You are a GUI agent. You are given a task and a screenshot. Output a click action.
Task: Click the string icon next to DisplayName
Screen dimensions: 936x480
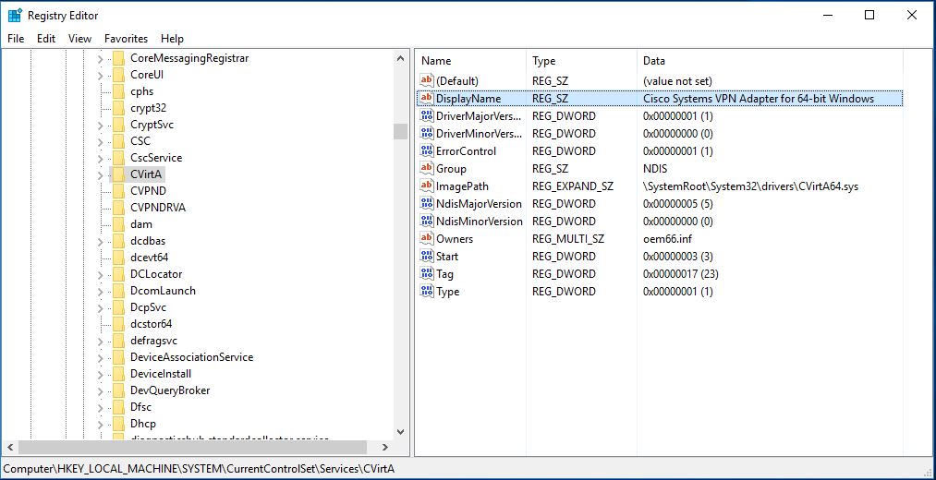click(427, 99)
